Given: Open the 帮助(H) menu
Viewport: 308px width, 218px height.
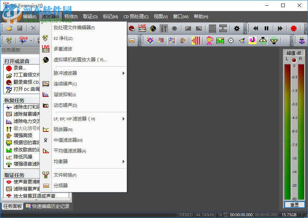Looking at the screenshot, I should [x=201, y=17].
